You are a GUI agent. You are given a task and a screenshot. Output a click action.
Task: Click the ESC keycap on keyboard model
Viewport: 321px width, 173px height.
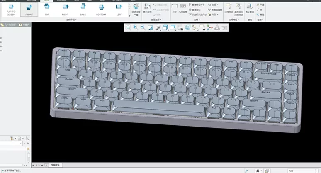tap(64, 53)
